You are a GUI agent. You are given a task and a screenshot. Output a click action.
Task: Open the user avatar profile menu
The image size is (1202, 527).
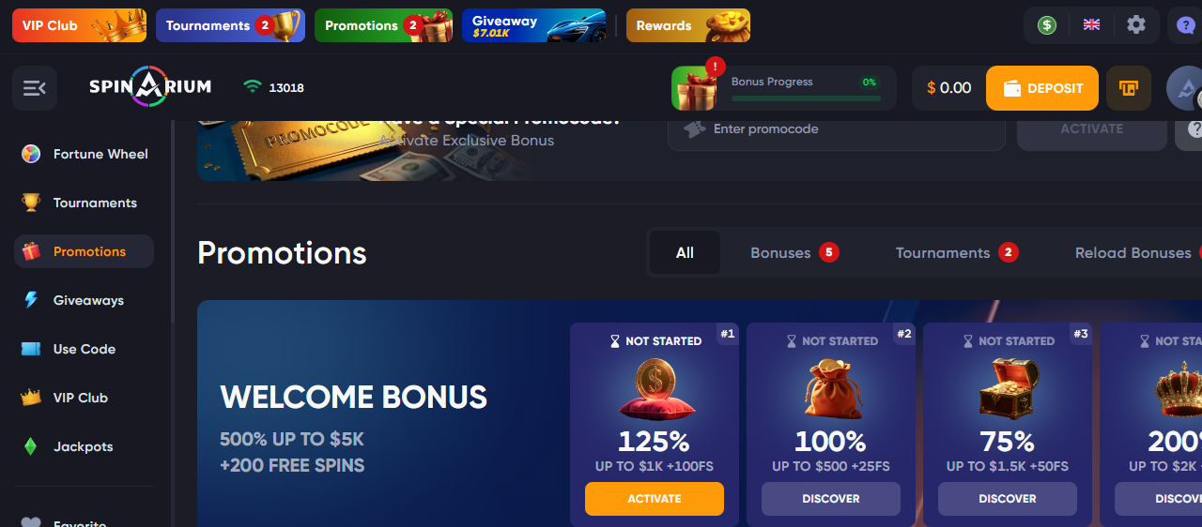coord(1184,88)
